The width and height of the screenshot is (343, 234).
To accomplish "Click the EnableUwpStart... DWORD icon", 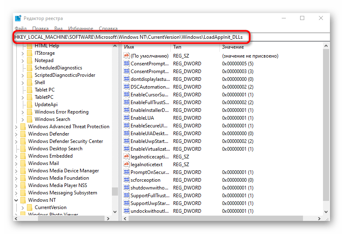I will [127, 141].
